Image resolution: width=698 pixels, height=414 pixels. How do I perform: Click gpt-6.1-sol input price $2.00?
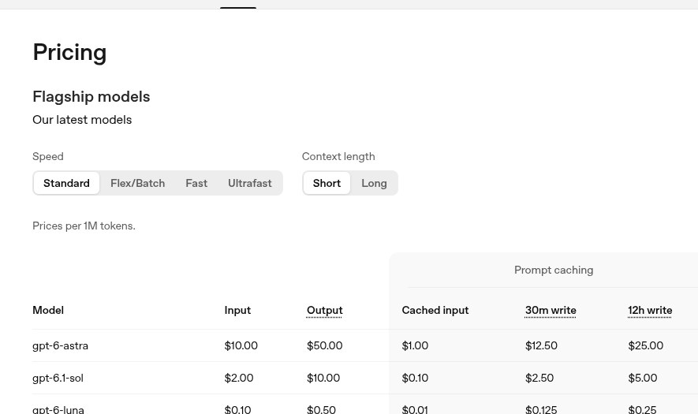239,378
